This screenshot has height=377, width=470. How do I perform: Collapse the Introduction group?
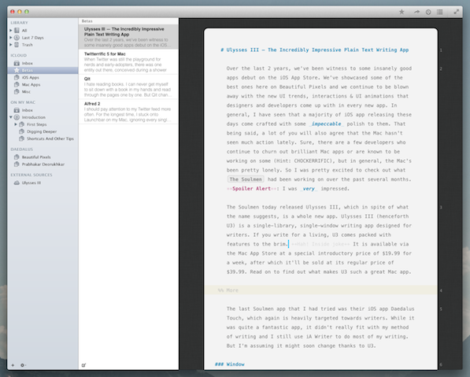point(11,117)
